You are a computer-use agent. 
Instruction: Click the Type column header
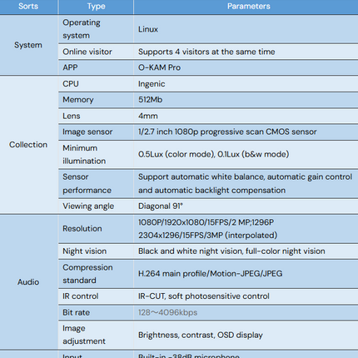coord(96,7)
